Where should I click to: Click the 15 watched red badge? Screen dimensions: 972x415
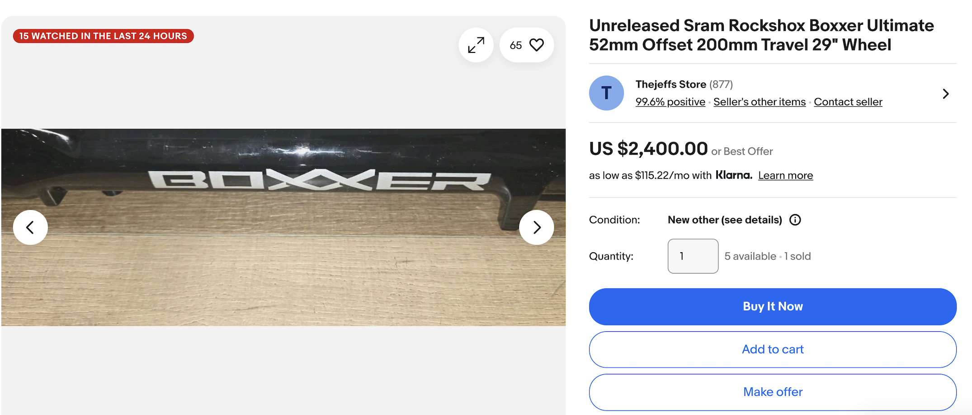pyautogui.click(x=103, y=36)
